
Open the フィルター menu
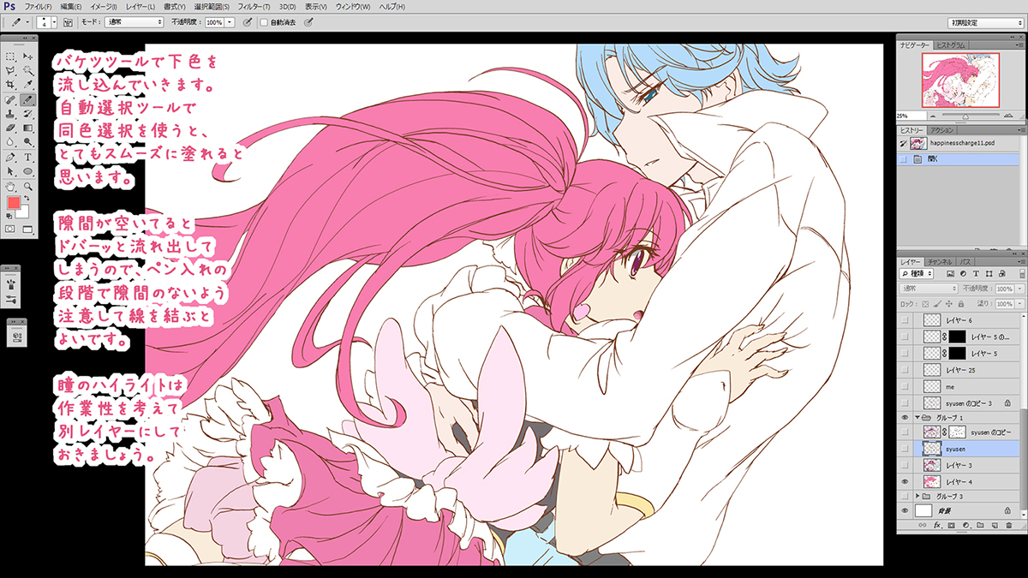pyautogui.click(x=250, y=6)
